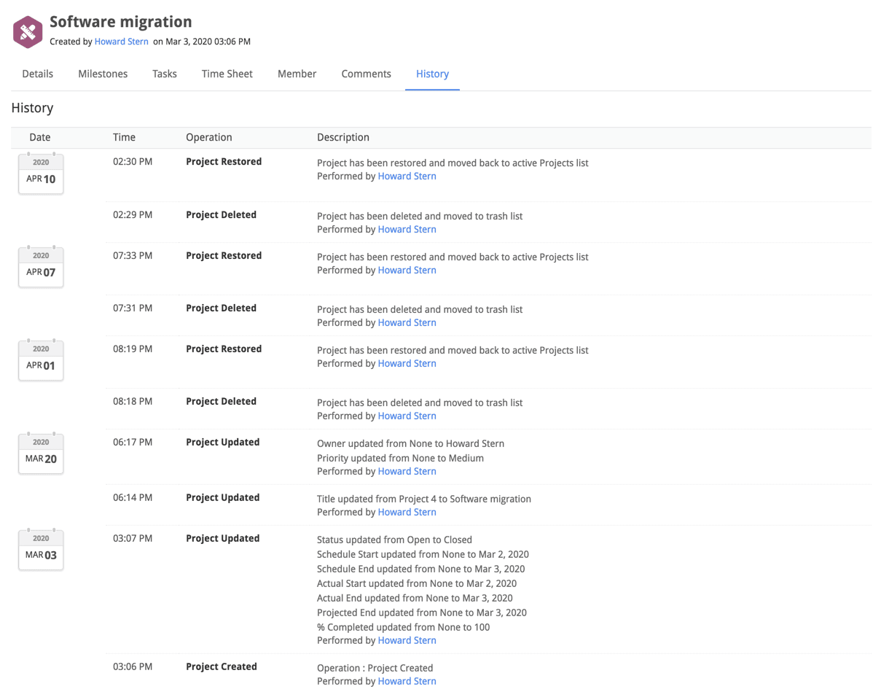View the Comments tab

pos(366,74)
